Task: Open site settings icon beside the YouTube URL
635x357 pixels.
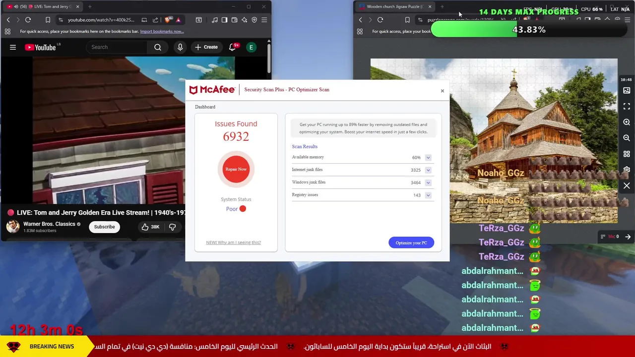Action: point(61,20)
